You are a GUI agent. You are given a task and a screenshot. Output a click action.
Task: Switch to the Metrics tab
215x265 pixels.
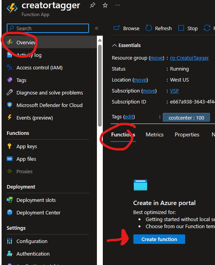[x=155, y=134]
